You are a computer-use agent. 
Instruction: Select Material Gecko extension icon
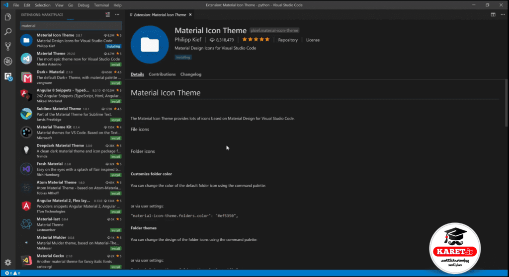coord(26,261)
